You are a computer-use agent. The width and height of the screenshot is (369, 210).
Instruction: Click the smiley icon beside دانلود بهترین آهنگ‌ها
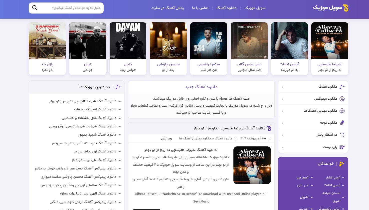342,111
